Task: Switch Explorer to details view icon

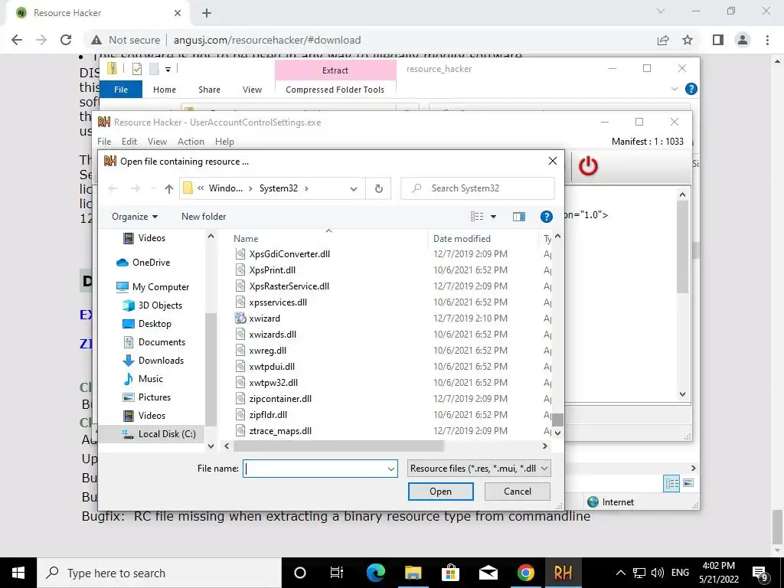Action: pos(671,483)
